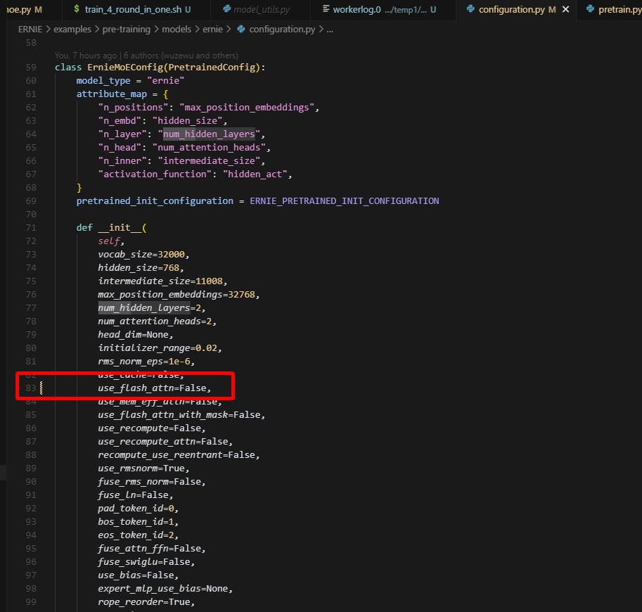
Task: Switch to the train_4_round_in_one.sh tab
Action: coord(132,10)
